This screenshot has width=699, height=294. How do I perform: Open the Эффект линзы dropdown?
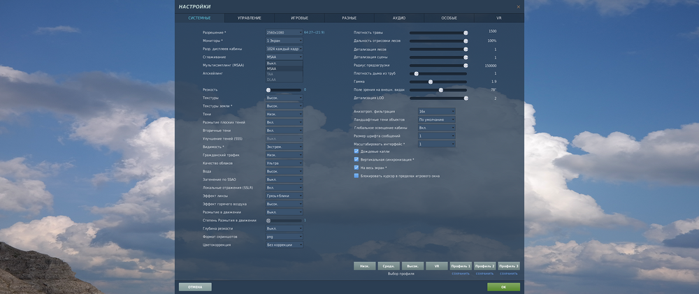click(x=284, y=196)
